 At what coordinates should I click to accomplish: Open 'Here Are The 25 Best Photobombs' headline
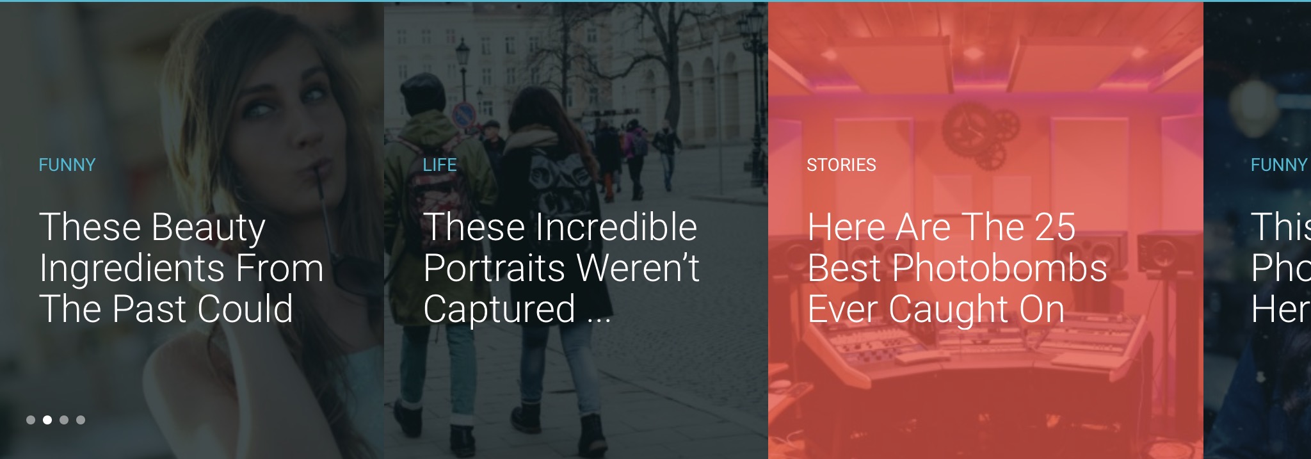[957, 268]
